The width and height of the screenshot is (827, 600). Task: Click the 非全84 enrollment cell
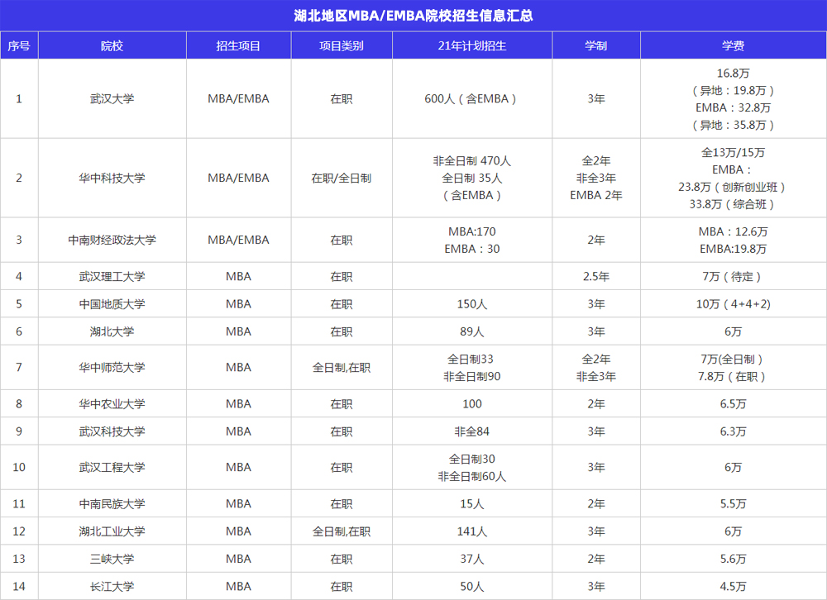point(471,431)
